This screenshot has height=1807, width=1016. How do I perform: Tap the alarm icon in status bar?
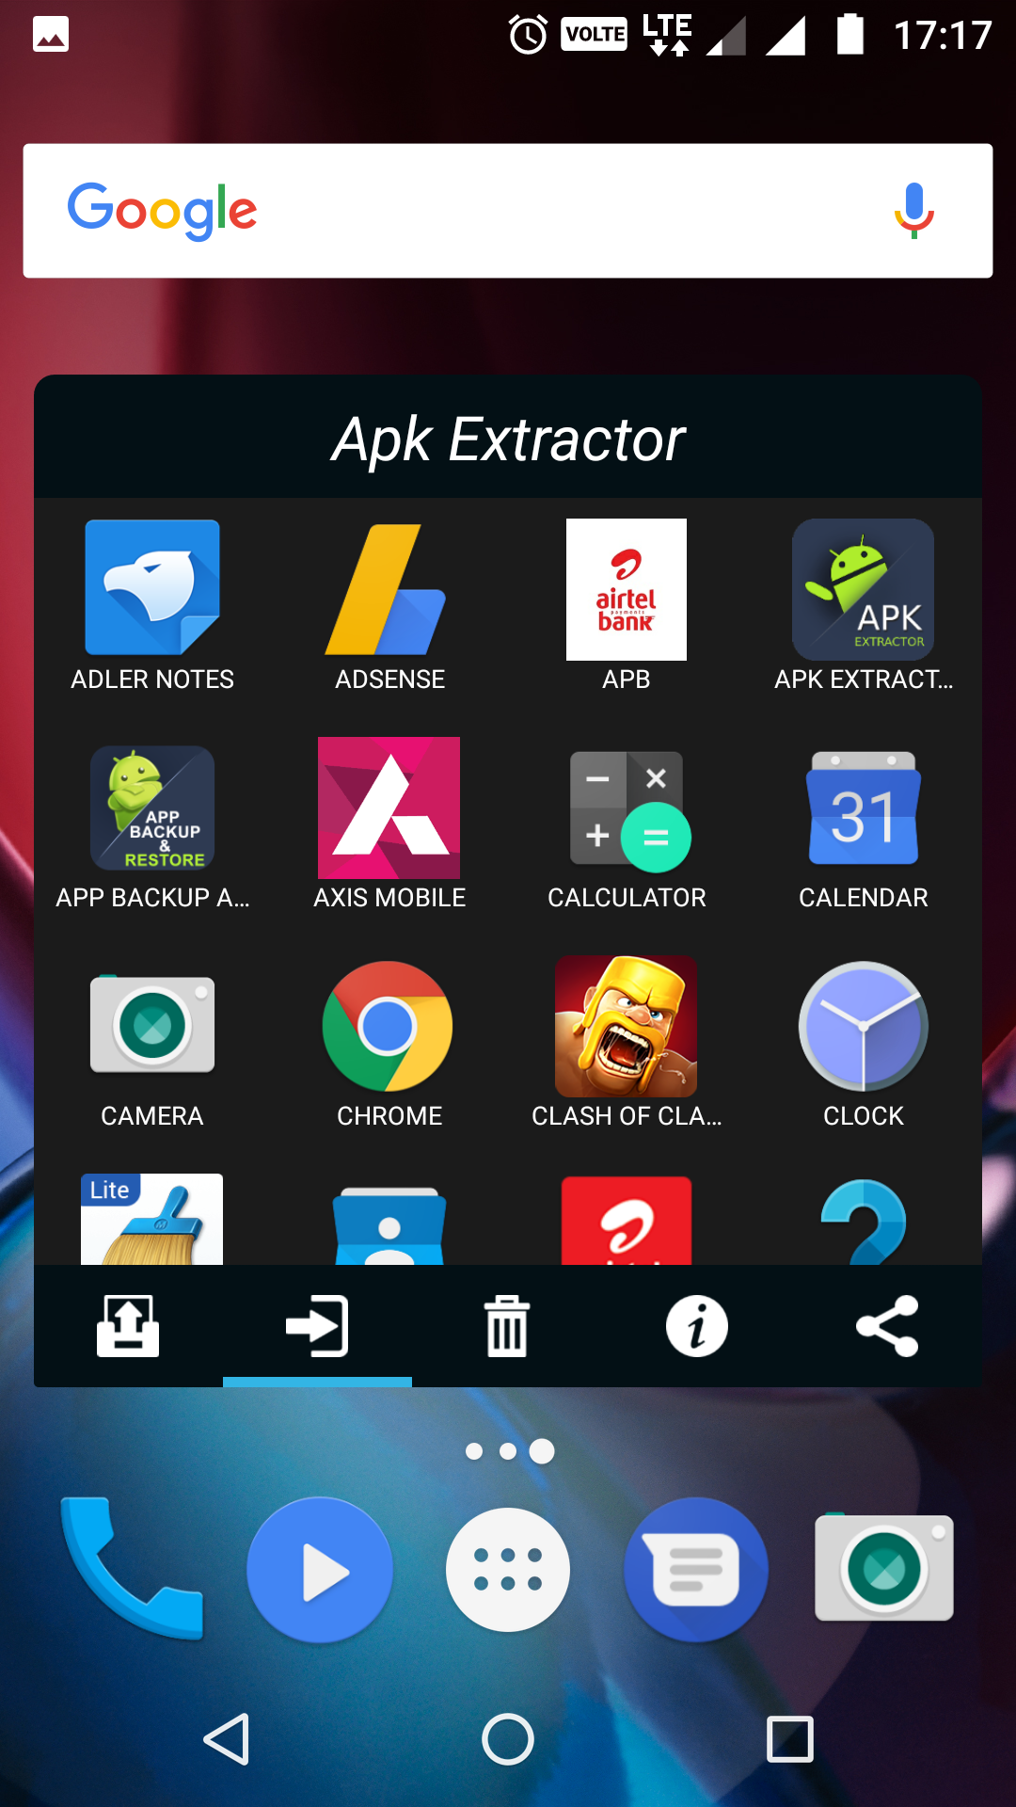(x=528, y=35)
